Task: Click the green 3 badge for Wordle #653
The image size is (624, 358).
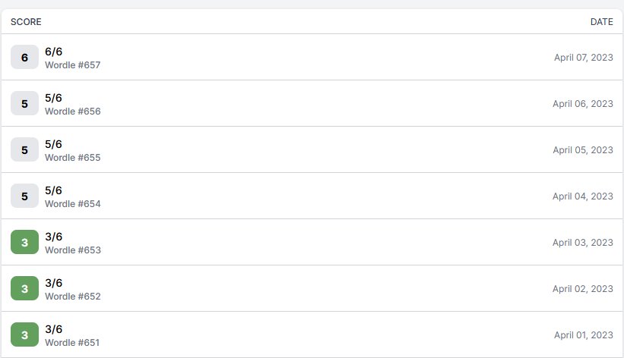Action: (24, 243)
